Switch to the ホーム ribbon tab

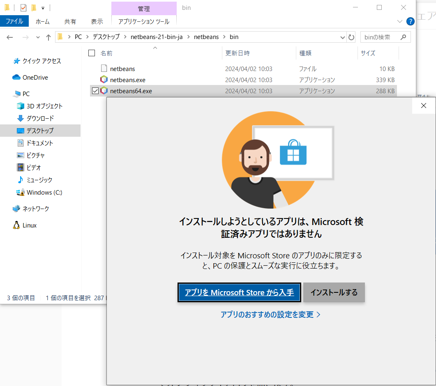(x=43, y=21)
